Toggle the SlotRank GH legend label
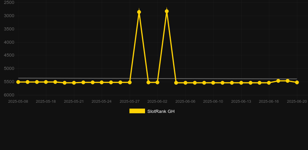308x150 pixels. [x=161, y=111]
